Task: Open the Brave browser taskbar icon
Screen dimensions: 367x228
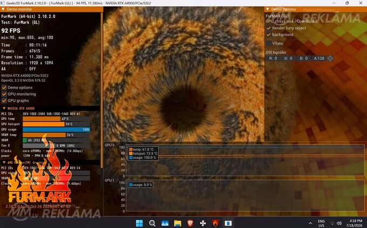Action: click(191, 223)
